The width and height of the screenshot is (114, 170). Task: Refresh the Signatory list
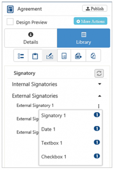point(99,73)
